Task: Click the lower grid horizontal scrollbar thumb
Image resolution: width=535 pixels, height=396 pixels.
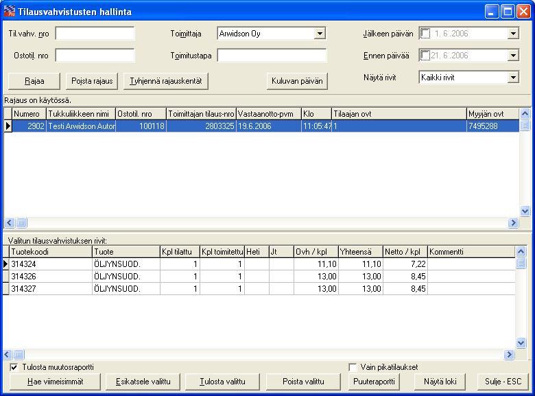Action: tap(19, 355)
